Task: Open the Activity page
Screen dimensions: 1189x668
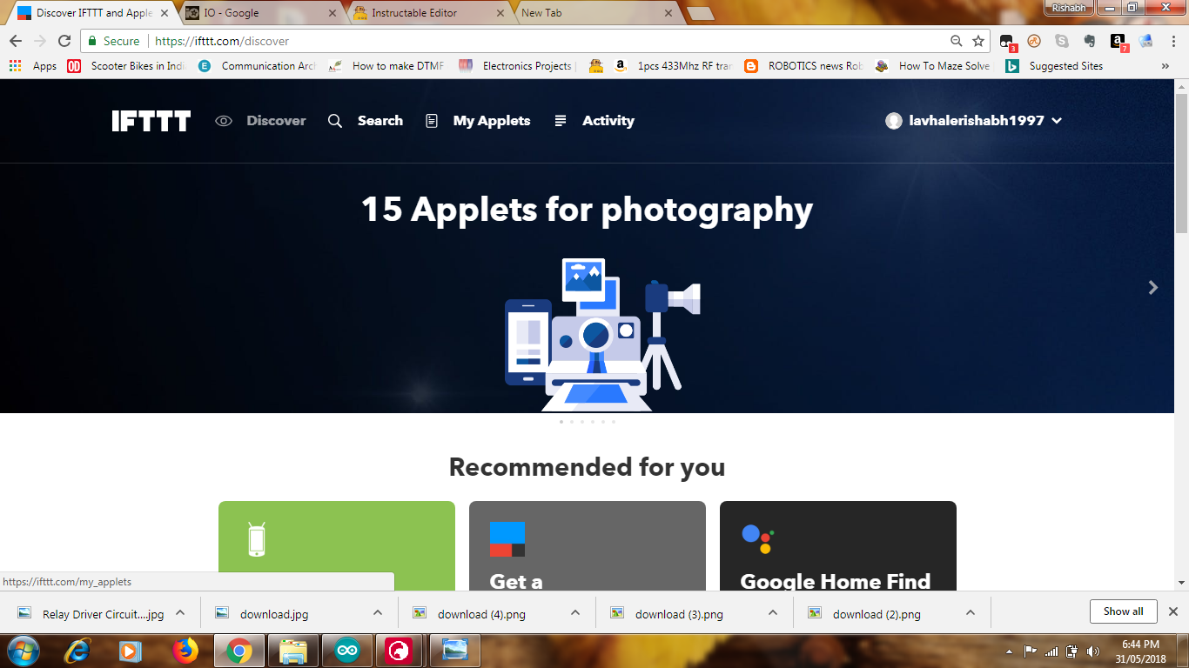Action: (594, 121)
